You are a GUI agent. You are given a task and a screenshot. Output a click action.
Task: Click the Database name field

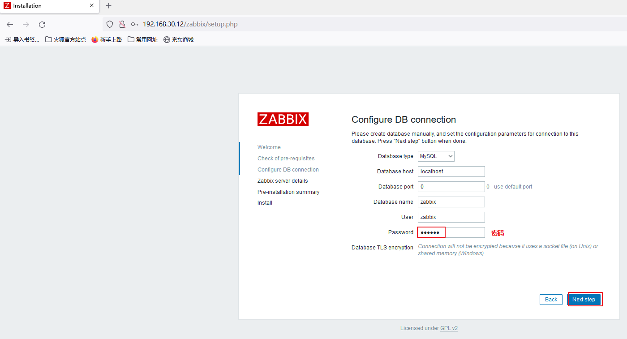pyautogui.click(x=451, y=202)
